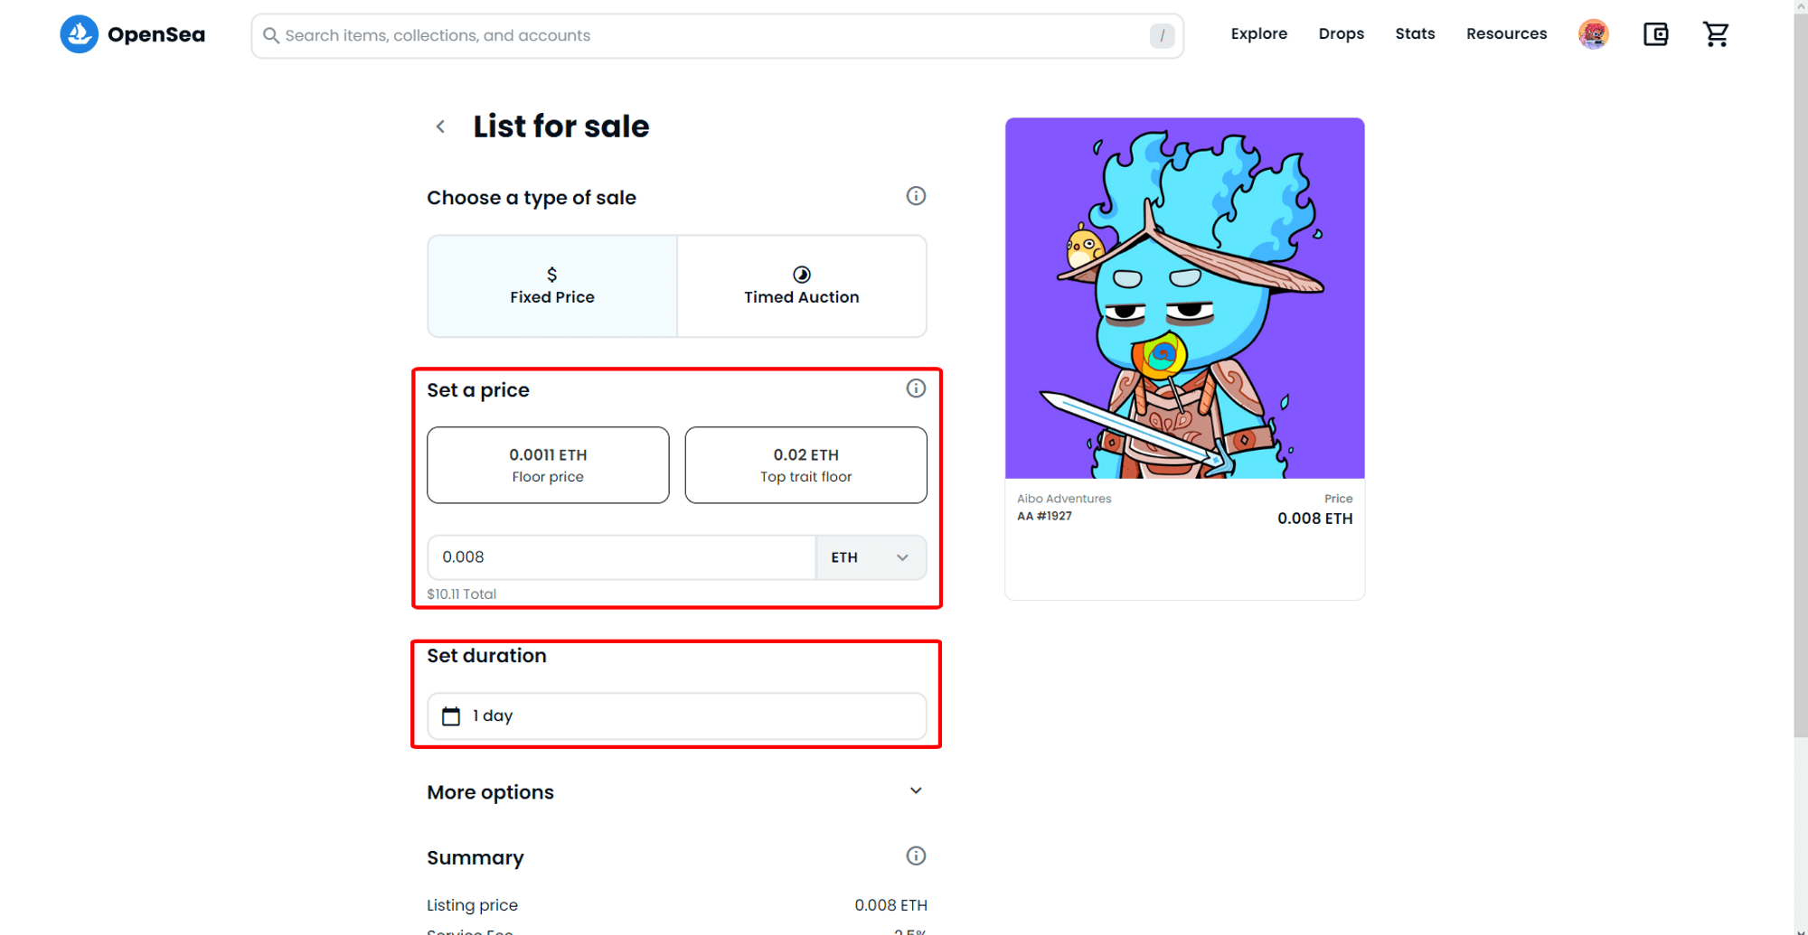This screenshot has height=935, width=1808.
Task: Expand the More options section
Action: [x=915, y=791]
